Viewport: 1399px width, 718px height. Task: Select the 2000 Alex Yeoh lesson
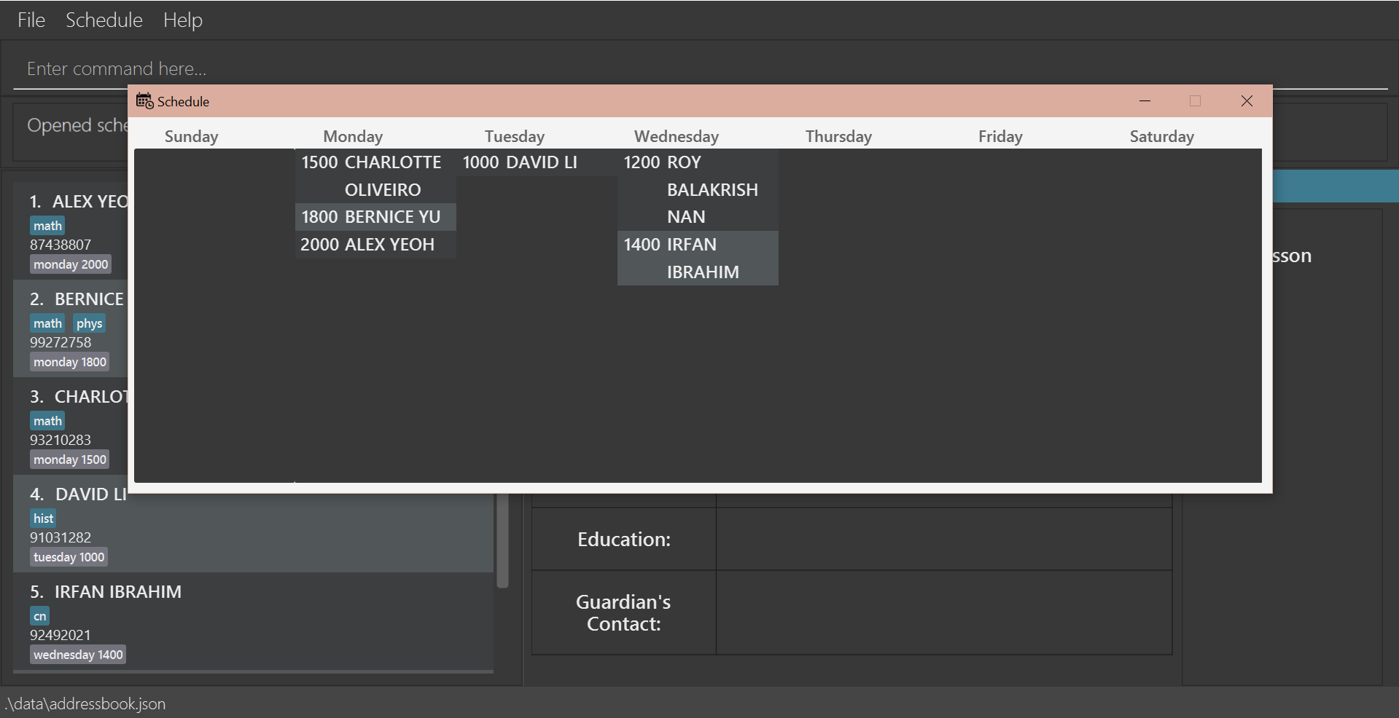375,245
